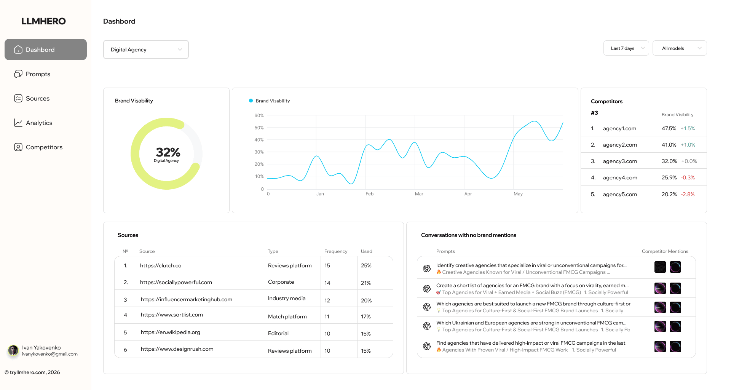This screenshot has width=731, height=390.
Task: Open the https://clutch.co source link
Action: coord(160,265)
